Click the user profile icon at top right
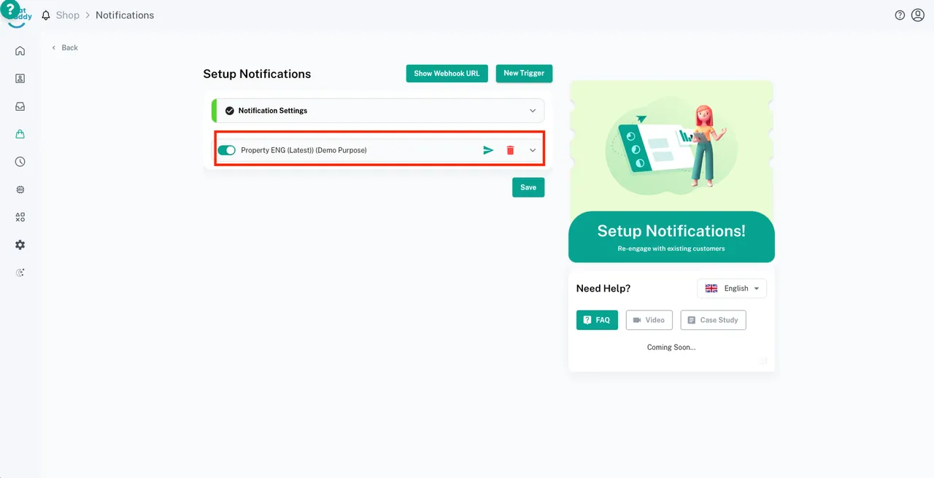The width and height of the screenshot is (934, 478). coord(918,15)
